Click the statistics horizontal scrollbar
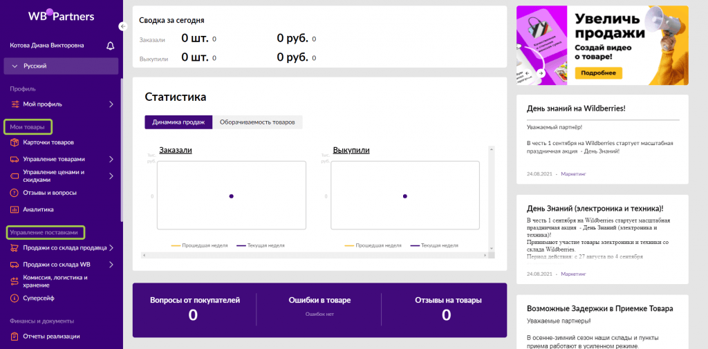This screenshot has height=349, width=708. [x=318, y=255]
